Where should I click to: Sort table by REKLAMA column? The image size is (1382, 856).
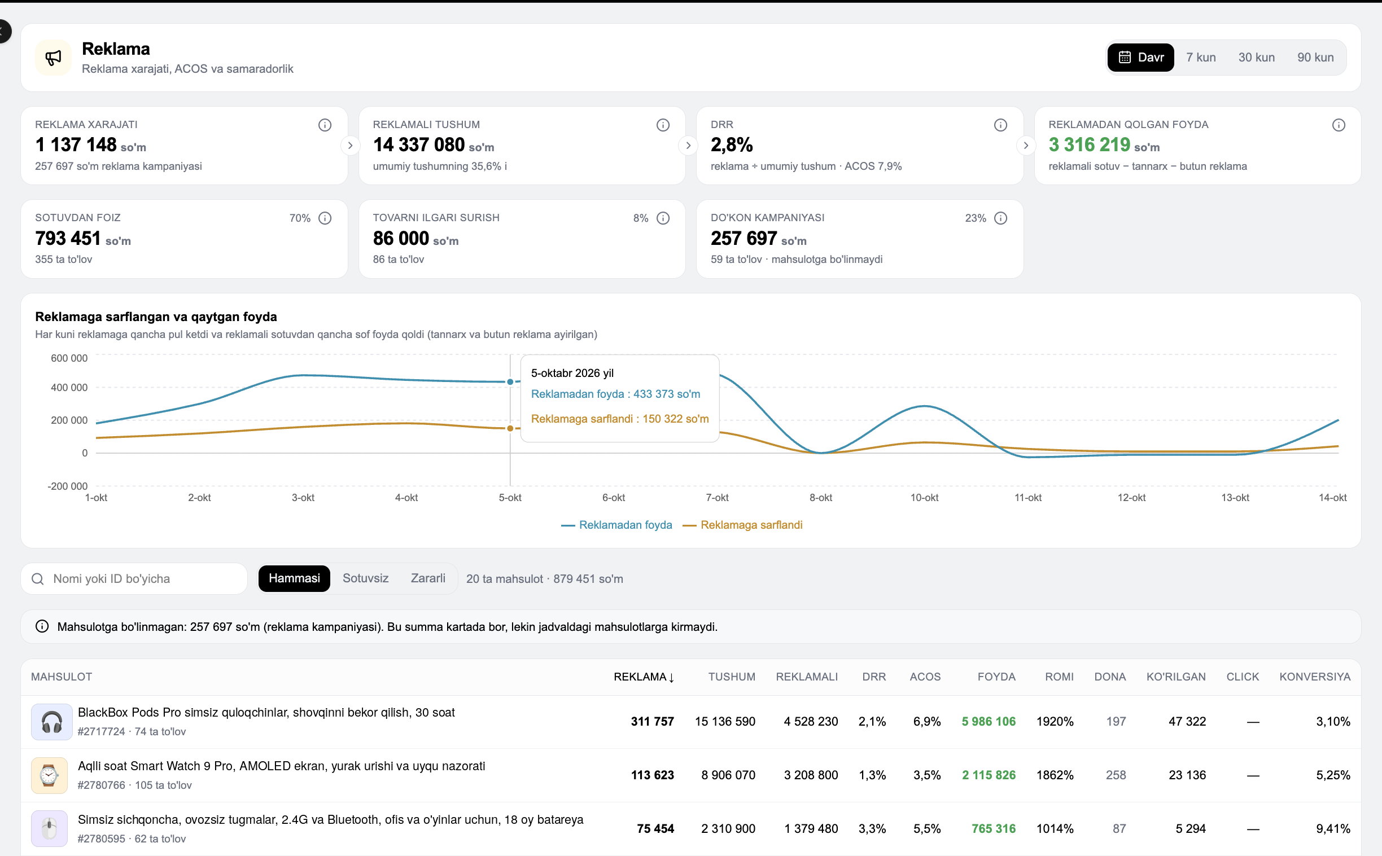pyautogui.click(x=644, y=677)
